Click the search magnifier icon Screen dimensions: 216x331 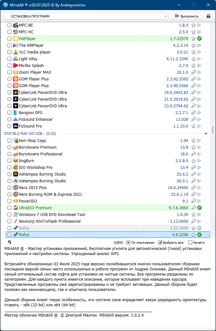(10, 242)
